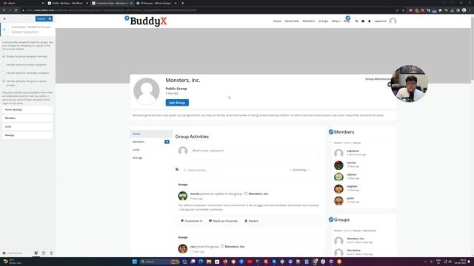
Task: Click the Search activity field
Action: (201, 170)
